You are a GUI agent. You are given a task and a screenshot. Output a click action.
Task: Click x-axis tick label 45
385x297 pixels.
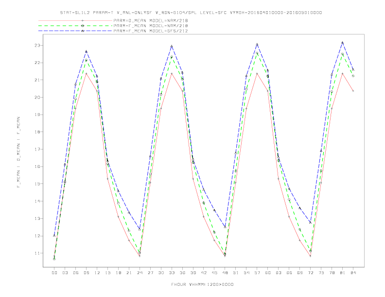point(214,273)
